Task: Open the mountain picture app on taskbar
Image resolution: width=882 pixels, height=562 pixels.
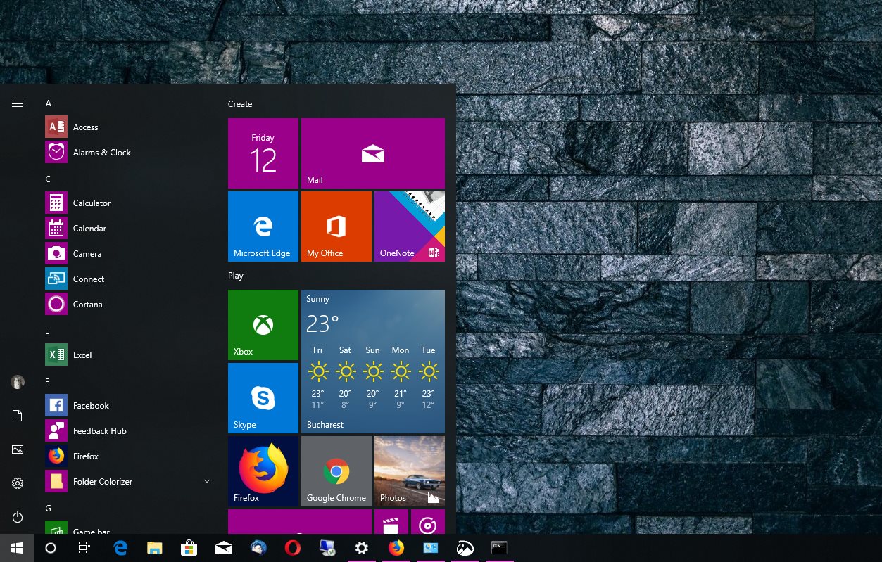Action: pyautogui.click(x=465, y=548)
